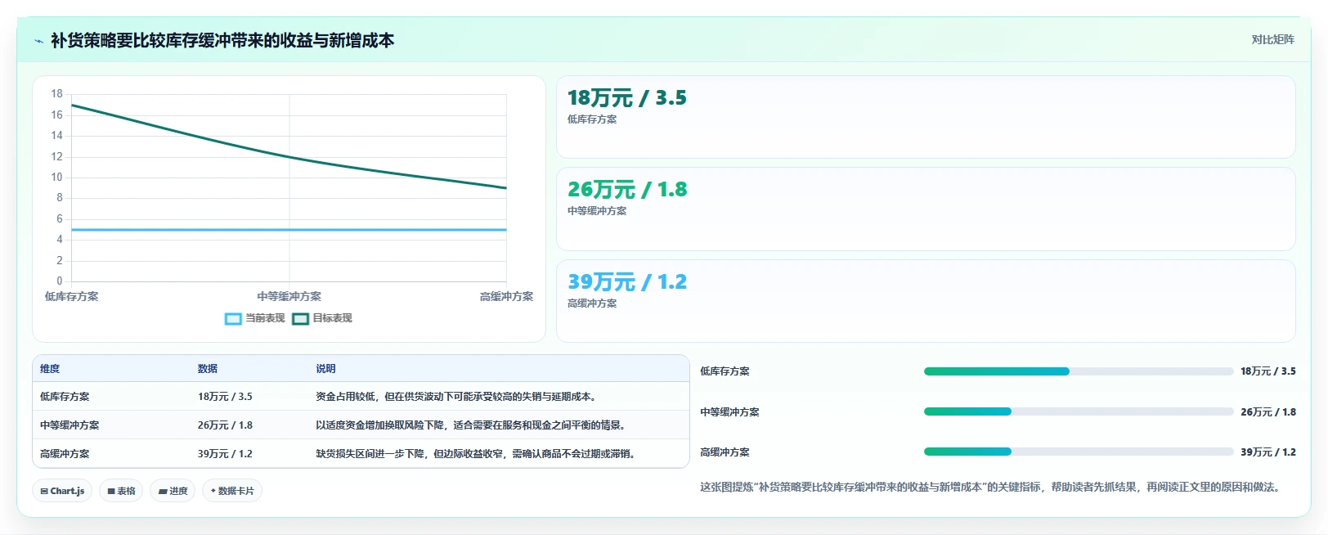This screenshot has height=535, width=1328.
Task: Click description starting 资金占用较低
Action: tap(458, 397)
